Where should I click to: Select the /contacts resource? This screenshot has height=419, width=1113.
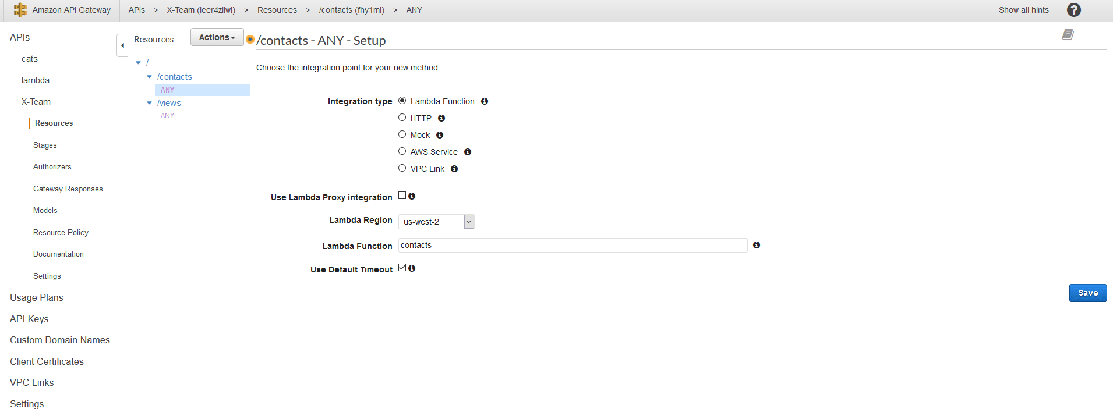(174, 77)
